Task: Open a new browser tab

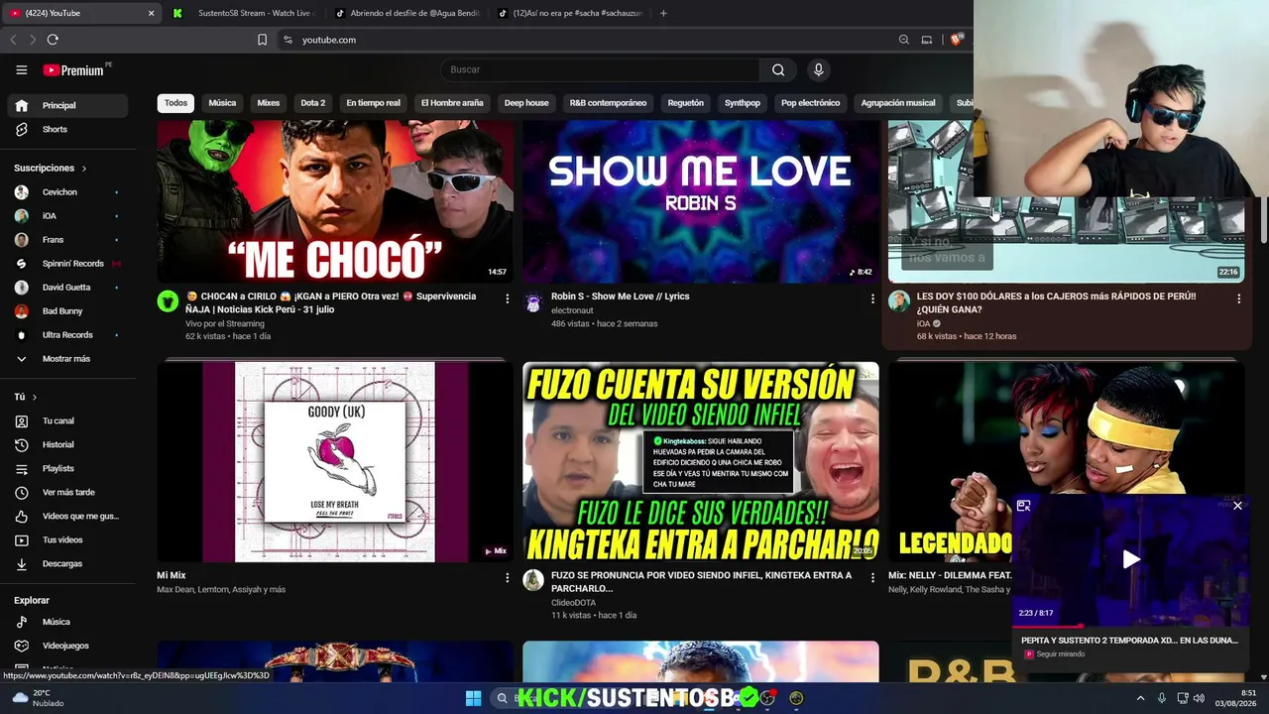Action: coord(663,13)
